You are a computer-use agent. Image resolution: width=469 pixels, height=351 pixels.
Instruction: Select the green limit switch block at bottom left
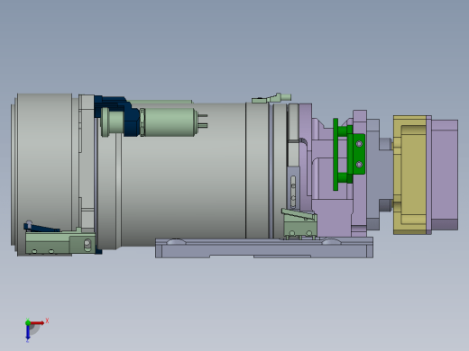point(60,242)
